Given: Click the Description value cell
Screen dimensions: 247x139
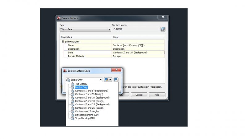Looking at the screenshot, I should click(138, 49).
